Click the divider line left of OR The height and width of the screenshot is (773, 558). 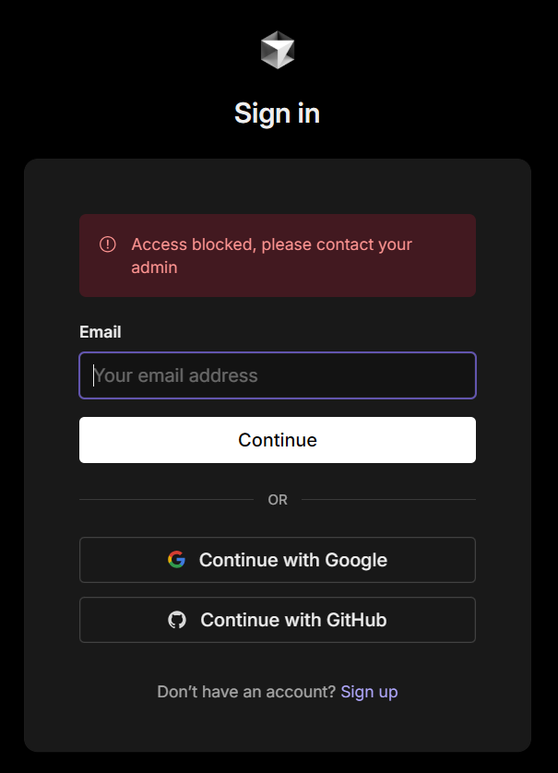tap(167, 499)
